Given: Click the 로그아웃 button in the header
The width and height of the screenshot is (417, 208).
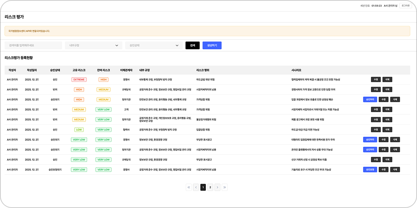Looking at the screenshot, I should point(405,6).
